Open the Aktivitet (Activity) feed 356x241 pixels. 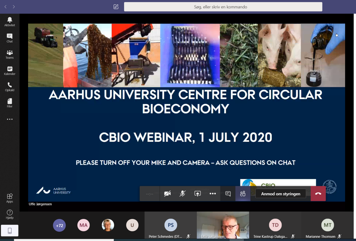pos(10,22)
